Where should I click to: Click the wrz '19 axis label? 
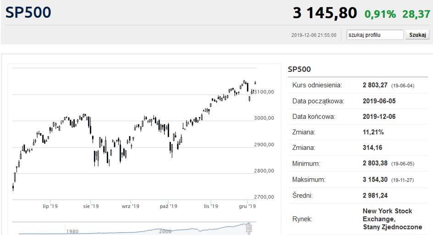pos(131,206)
